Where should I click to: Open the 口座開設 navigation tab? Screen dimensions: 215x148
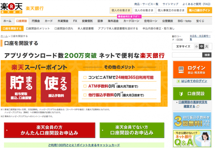21,21
